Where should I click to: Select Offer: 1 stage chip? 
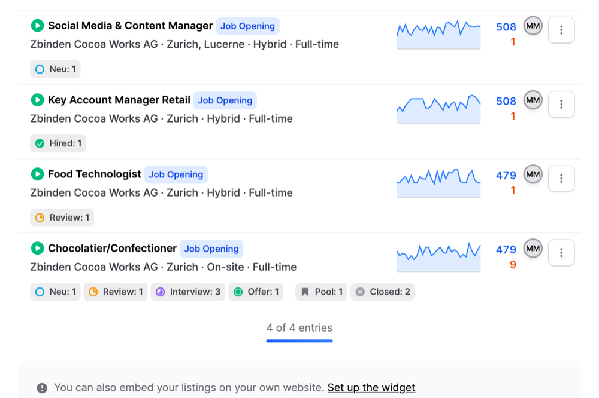[256, 292]
